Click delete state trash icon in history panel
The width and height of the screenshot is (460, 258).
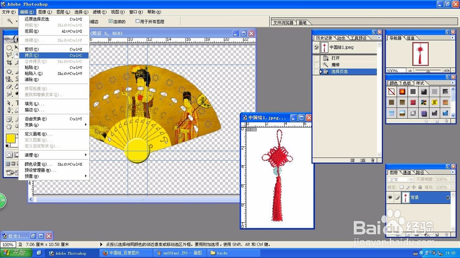click(x=372, y=160)
